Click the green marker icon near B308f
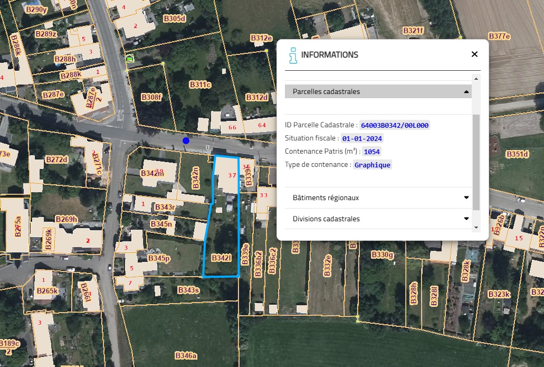 point(130,59)
